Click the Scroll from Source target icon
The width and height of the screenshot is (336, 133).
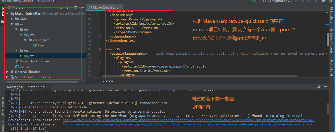coord(61,7)
